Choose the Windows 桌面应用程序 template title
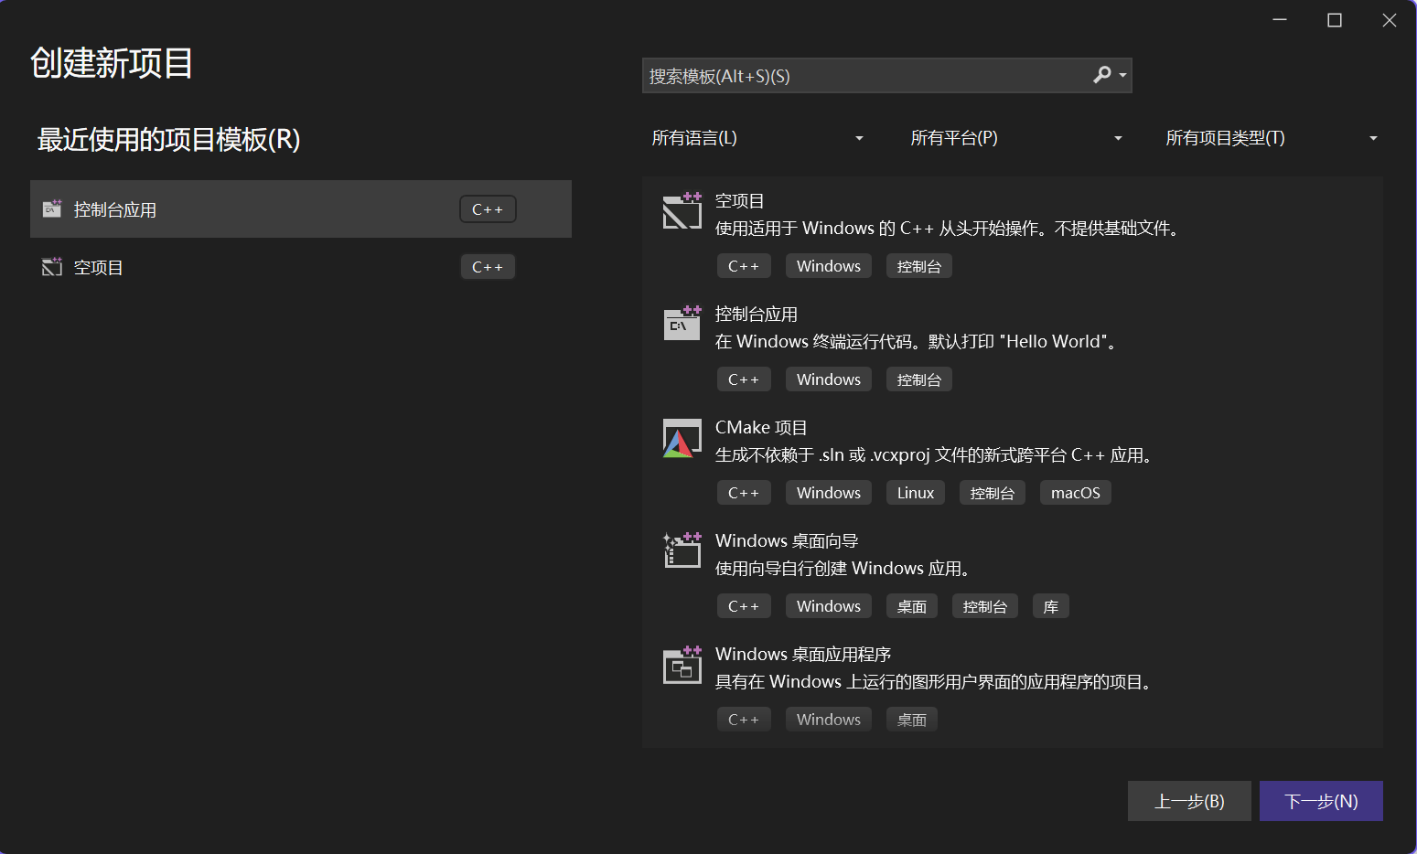 coord(803,655)
